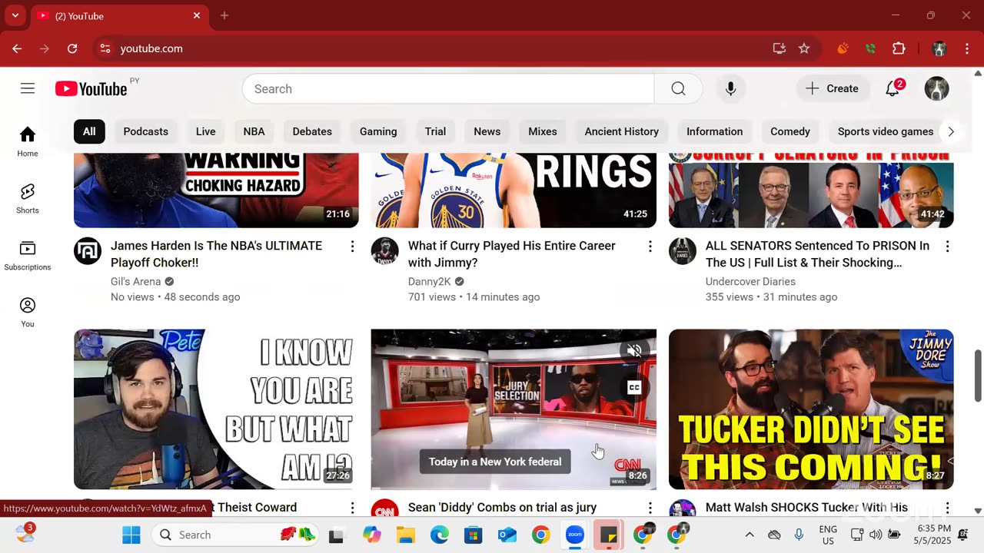Open the Chrome Extensions puzzle icon

899,48
